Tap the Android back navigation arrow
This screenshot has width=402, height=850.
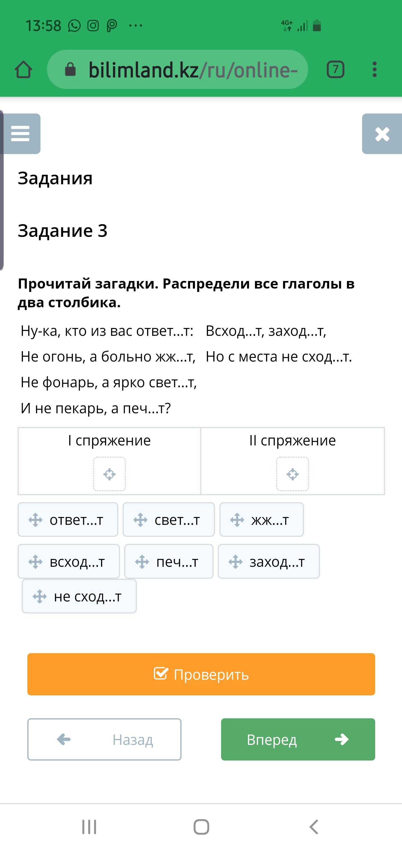click(314, 827)
